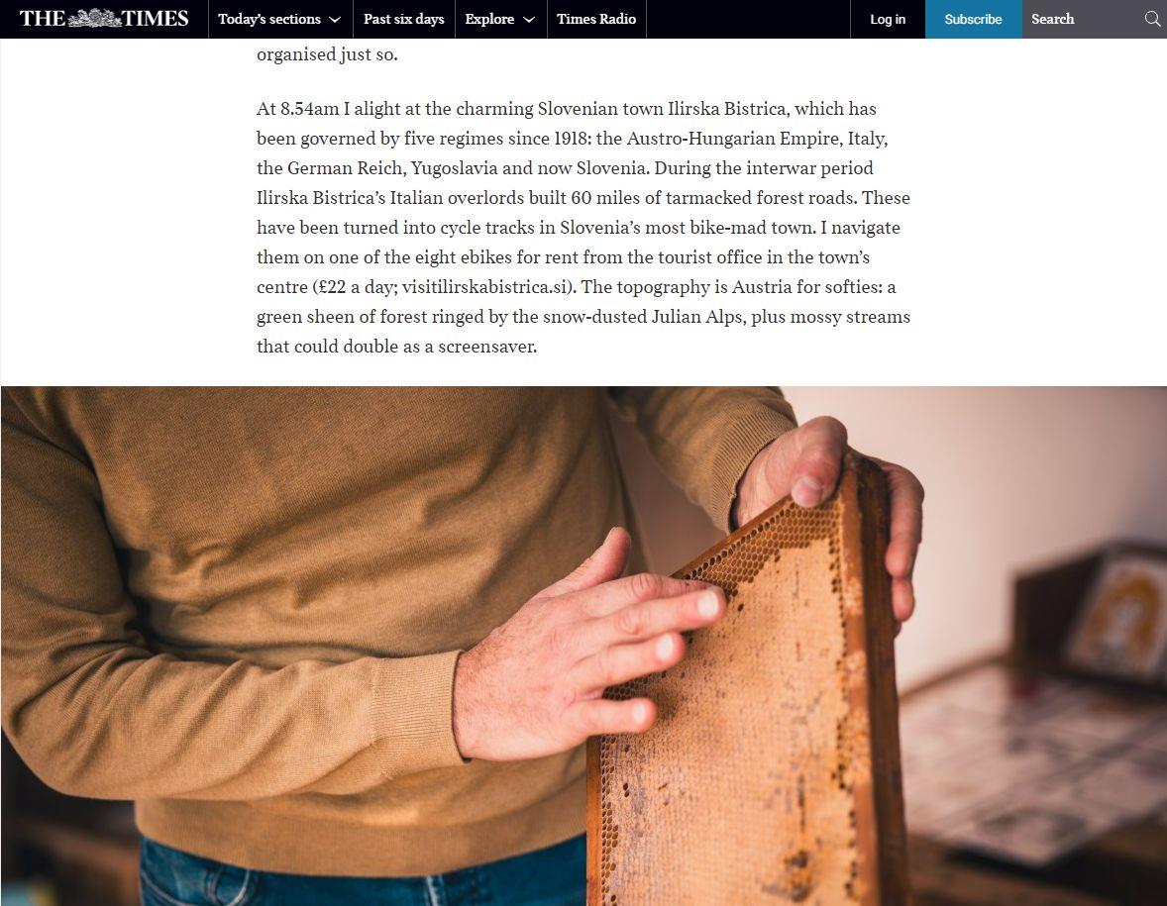The image size is (1167, 906).
Task: Click the Log in link
Action: pos(888,20)
